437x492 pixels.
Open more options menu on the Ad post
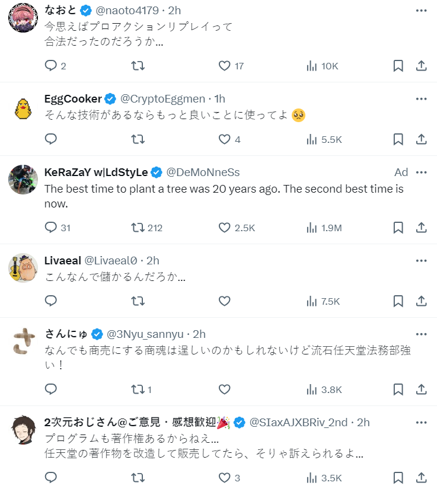421,172
